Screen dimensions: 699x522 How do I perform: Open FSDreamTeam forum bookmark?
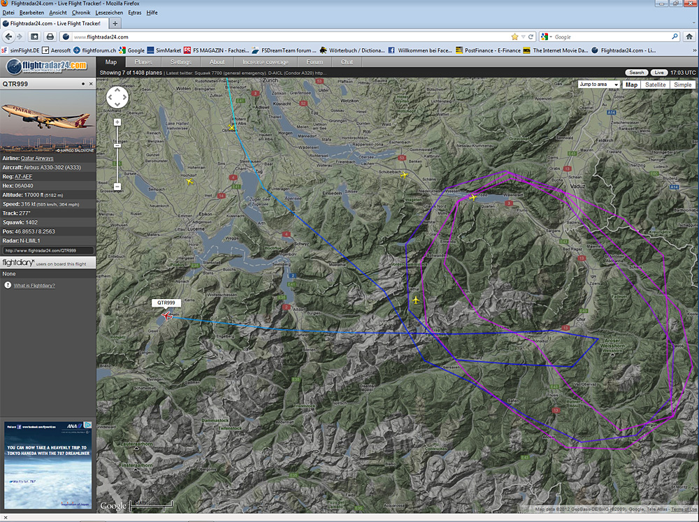coord(284,50)
